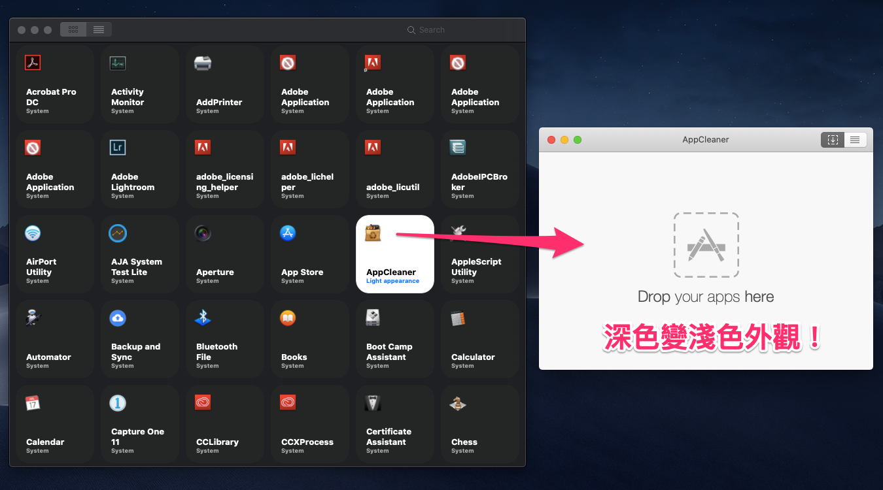Click the 'AppCleaner' name in the grid
Viewport: 883px width, 490px height.
tap(391, 272)
